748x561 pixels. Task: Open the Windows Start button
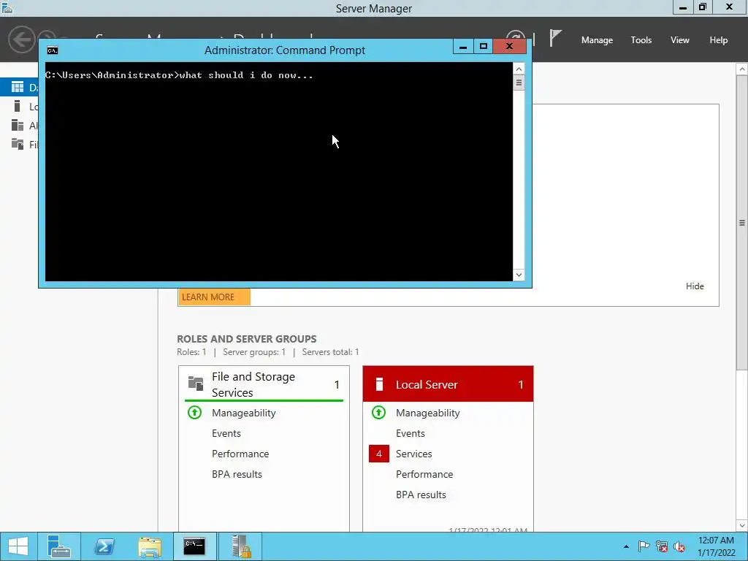tap(18, 546)
